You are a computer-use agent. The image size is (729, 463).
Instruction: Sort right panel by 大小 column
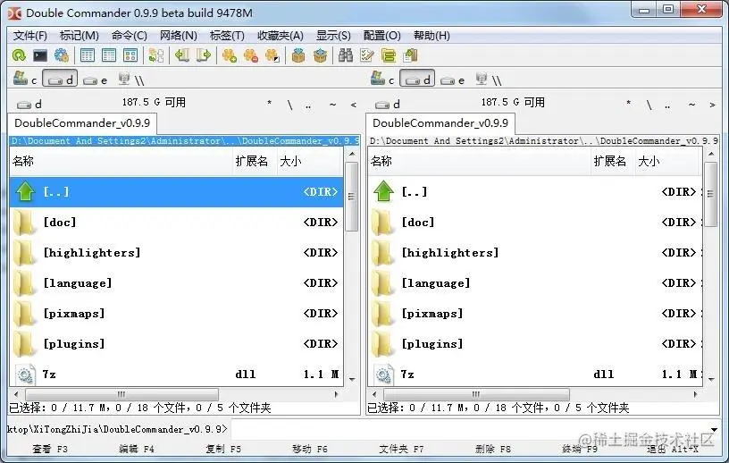tap(666, 161)
